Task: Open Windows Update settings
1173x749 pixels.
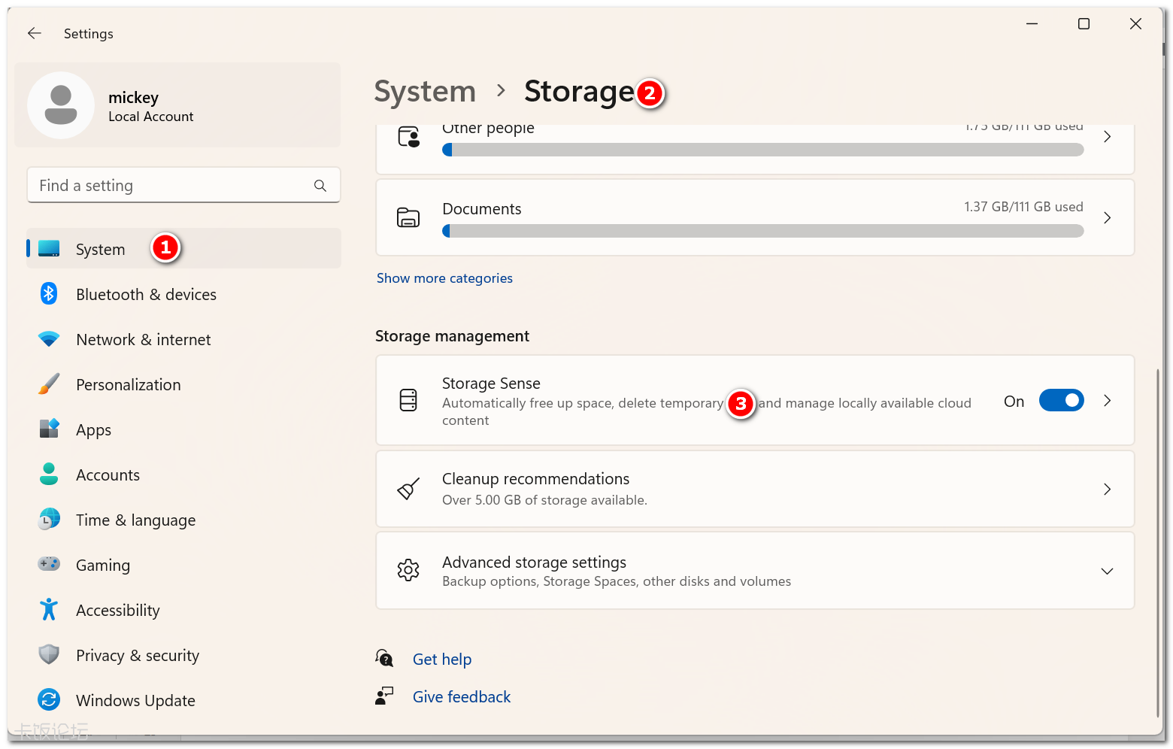Action: coord(183,700)
